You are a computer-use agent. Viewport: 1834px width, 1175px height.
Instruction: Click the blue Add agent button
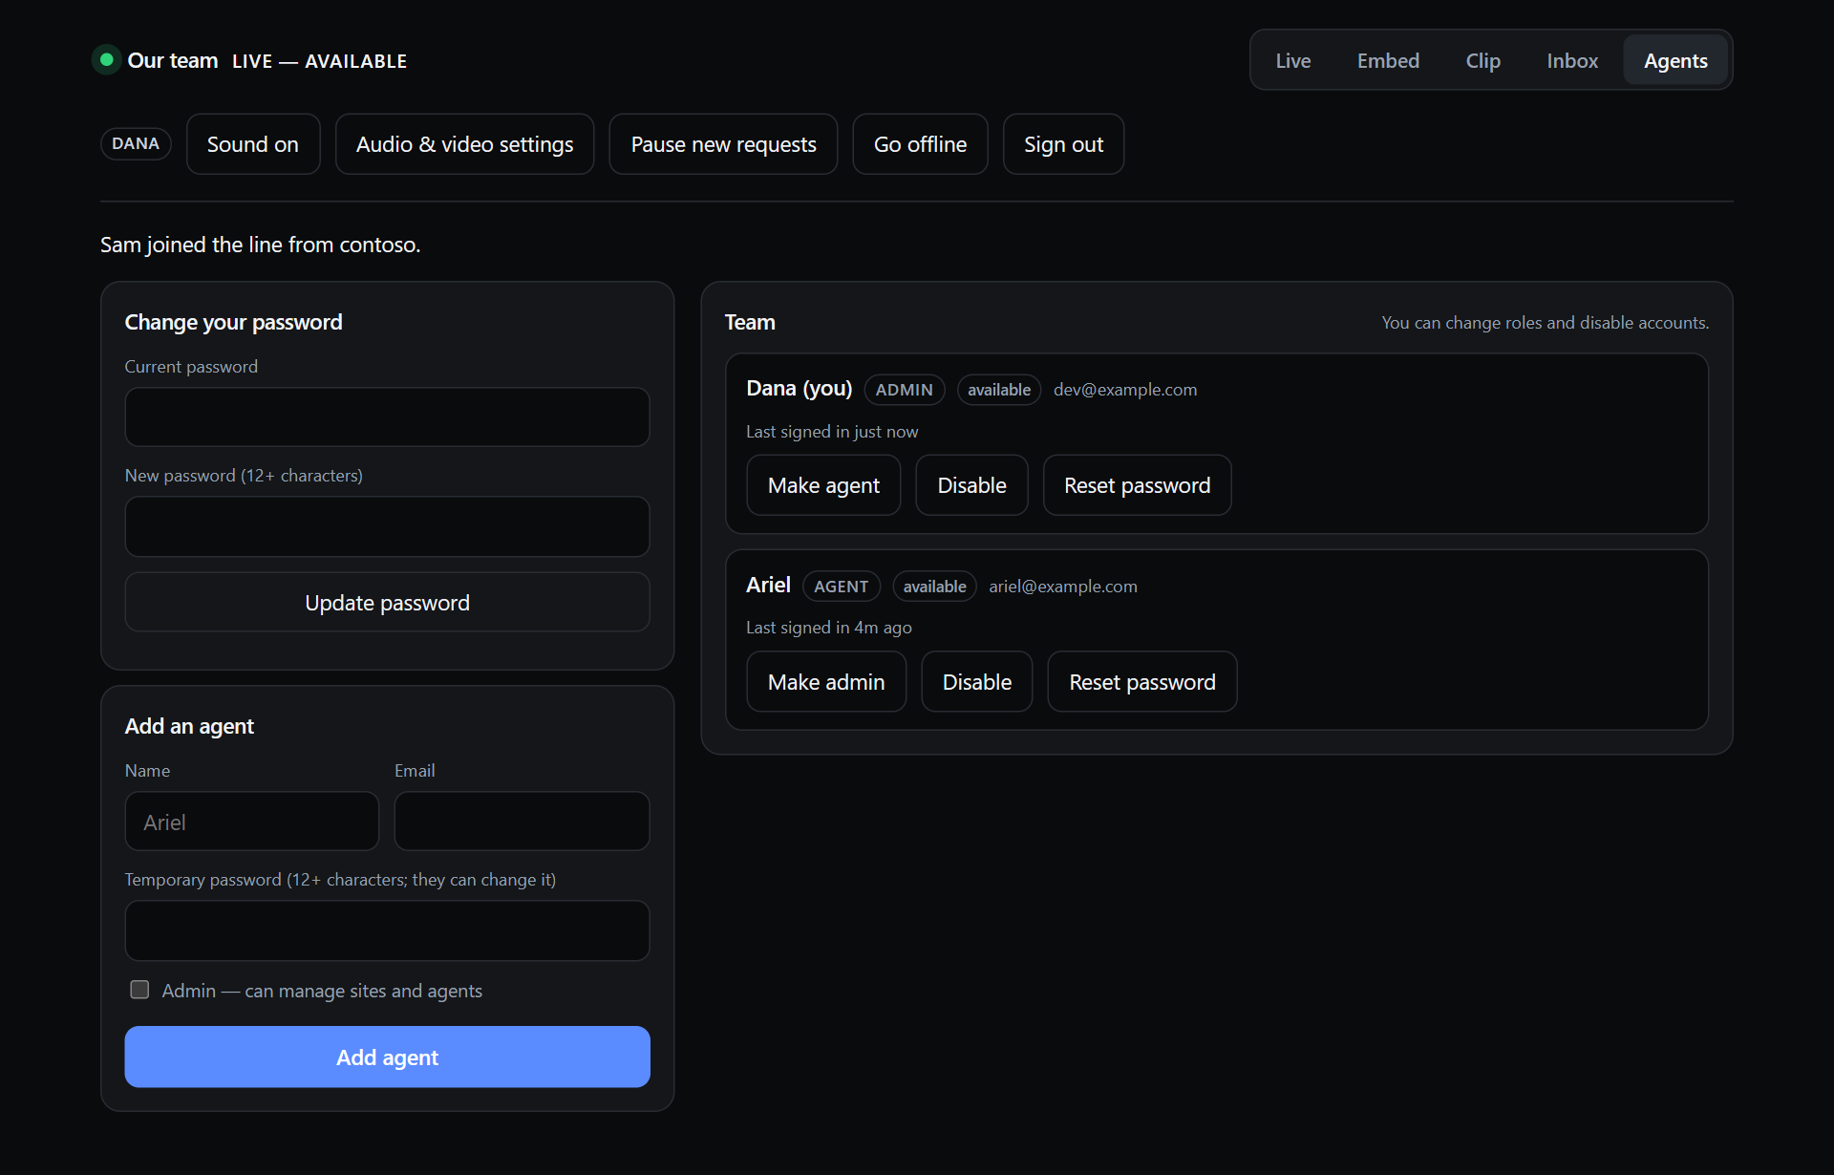(x=387, y=1057)
